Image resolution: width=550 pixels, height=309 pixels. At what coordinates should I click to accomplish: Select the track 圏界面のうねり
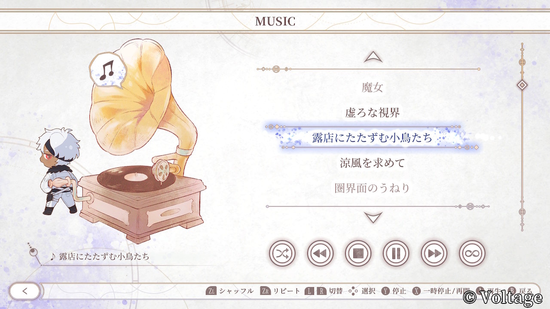[373, 188]
